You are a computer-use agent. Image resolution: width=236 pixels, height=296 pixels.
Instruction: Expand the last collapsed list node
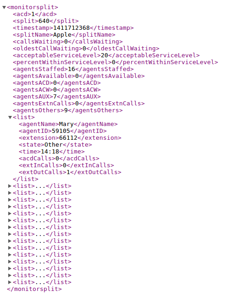click(x=10, y=282)
